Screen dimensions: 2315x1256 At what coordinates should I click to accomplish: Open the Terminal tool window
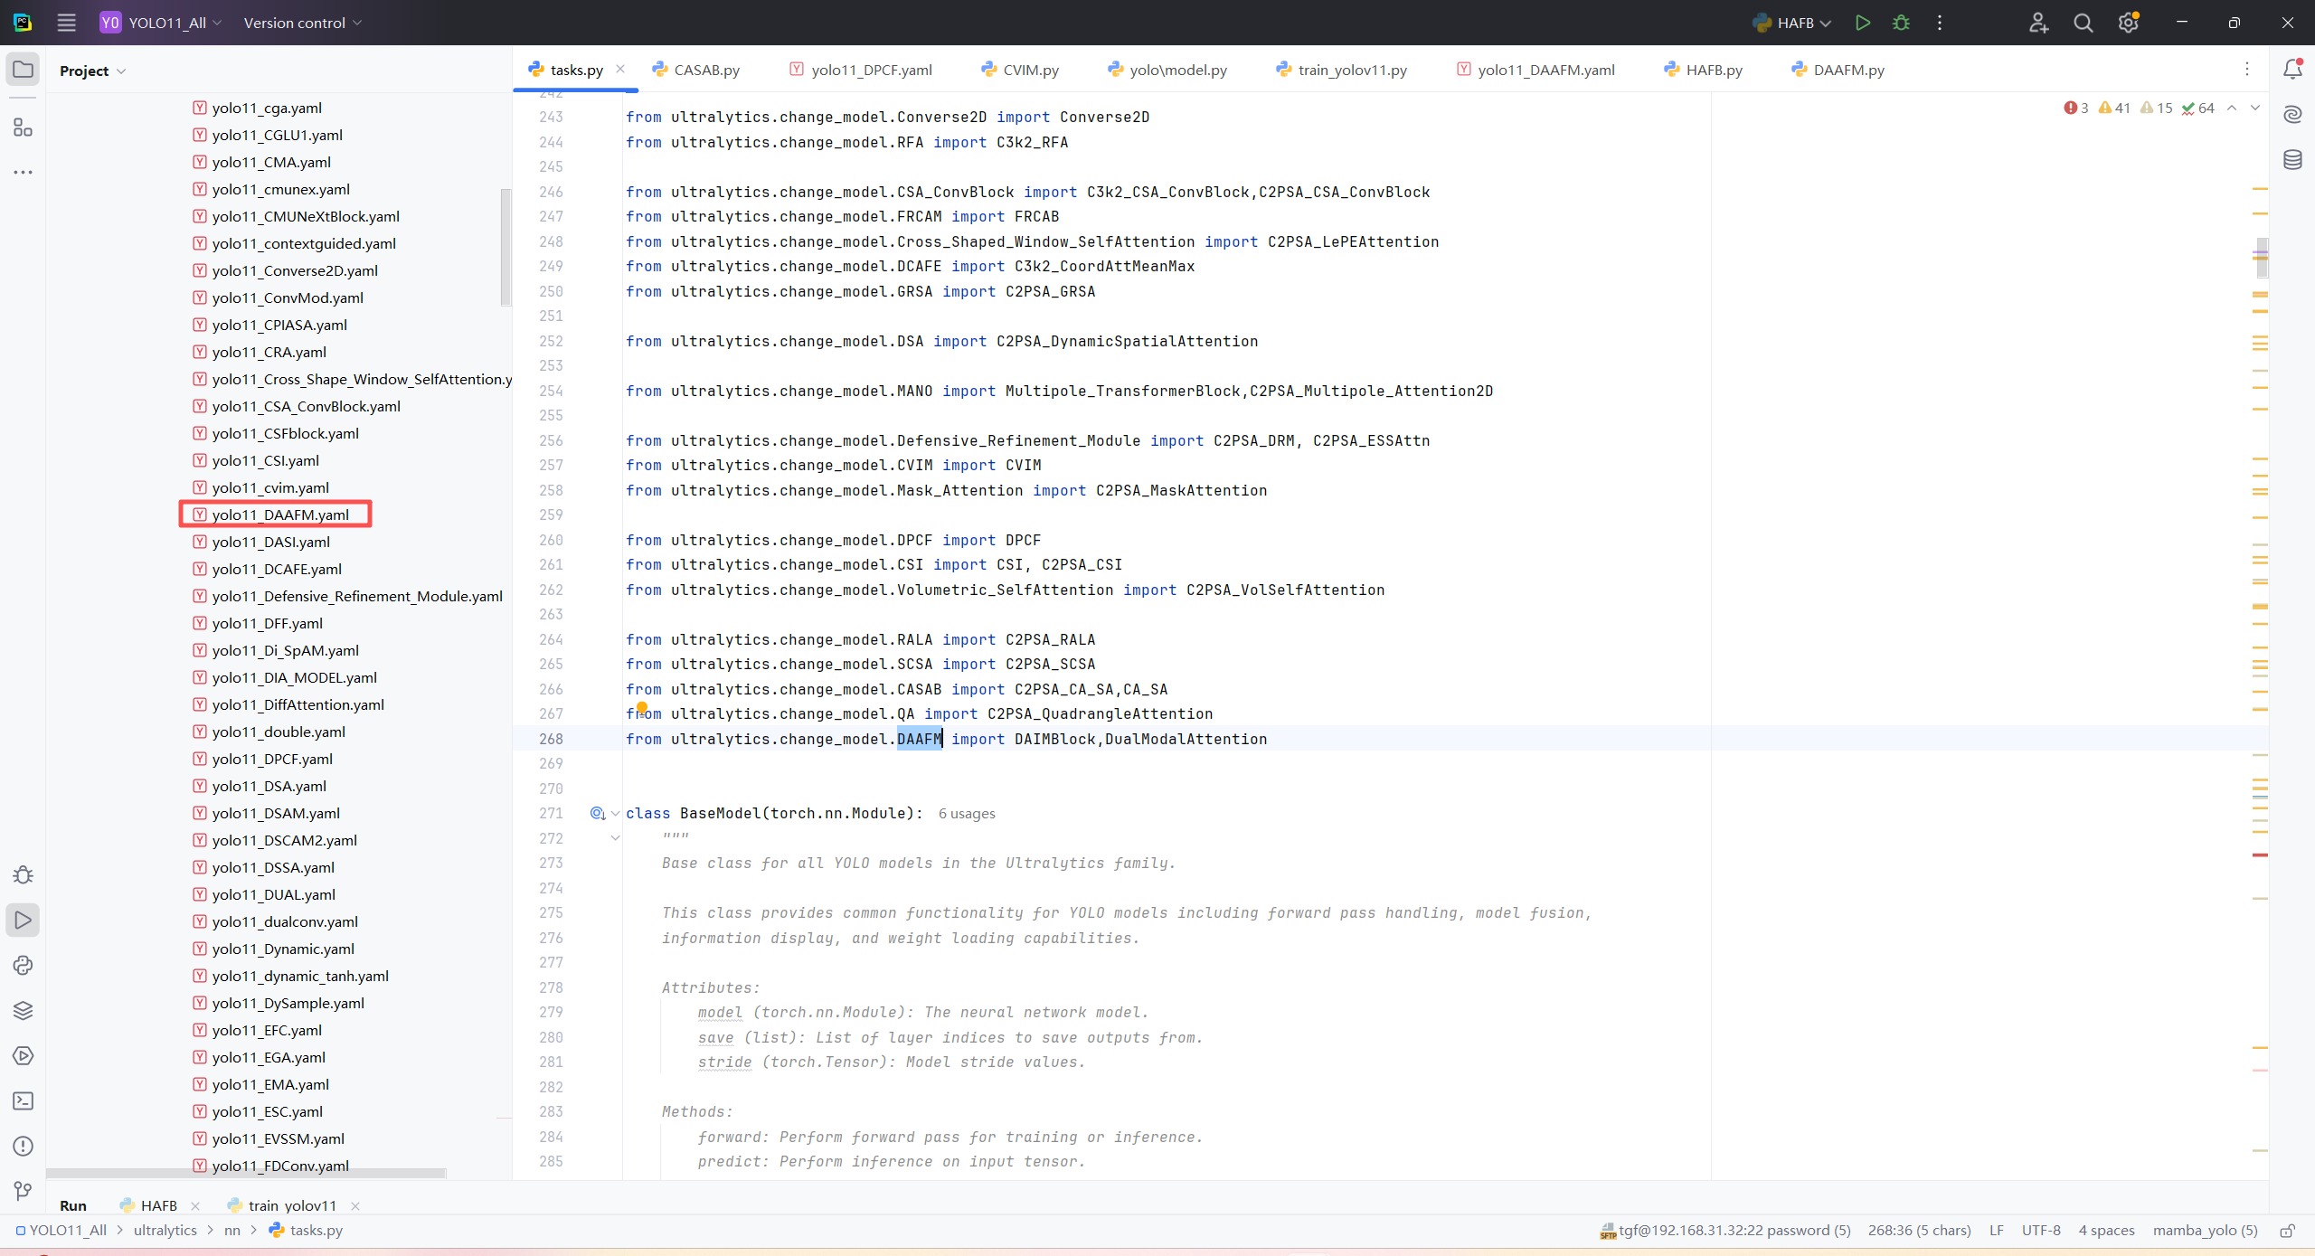24,1101
